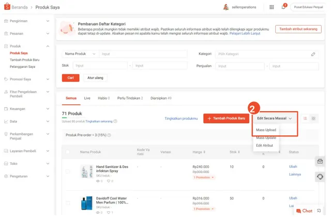Screen dimensions: 331x218
Task: Tick the Davidoff Cool Water checkbox
Action: coord(68,203)
